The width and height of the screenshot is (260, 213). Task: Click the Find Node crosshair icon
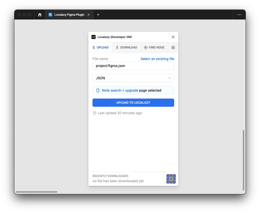145,47
